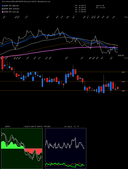This screenshot has width=128, height=169.
Task: Select the 'DOW ST: 605.38' legend text
Action: click(11, 6)
